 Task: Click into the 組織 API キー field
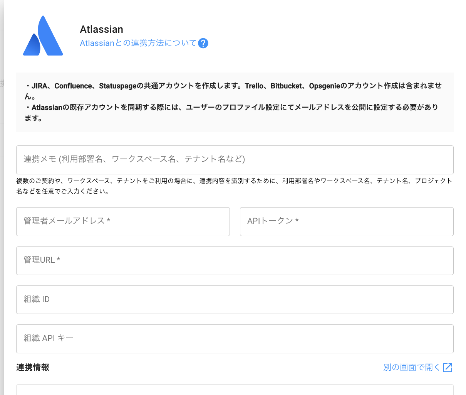tap(235, 339)
